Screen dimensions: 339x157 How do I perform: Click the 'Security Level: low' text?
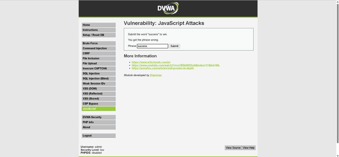click(x=92, y=150)
